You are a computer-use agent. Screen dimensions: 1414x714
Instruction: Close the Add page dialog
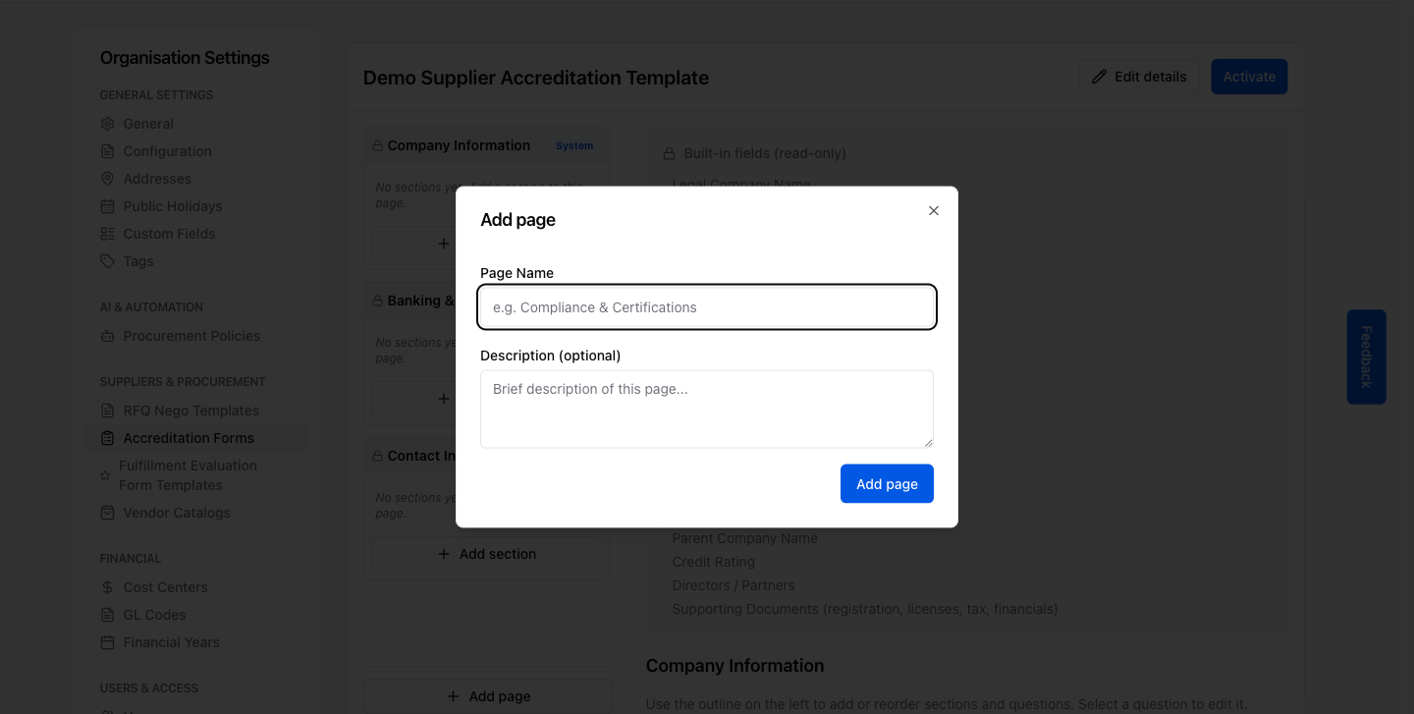point(934,211)
